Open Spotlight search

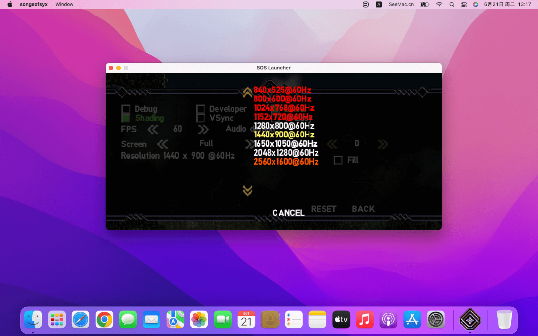[452, 4]
